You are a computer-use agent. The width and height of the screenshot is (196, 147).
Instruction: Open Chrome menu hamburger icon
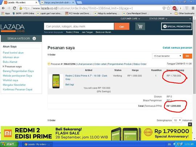tap(193, 8)
